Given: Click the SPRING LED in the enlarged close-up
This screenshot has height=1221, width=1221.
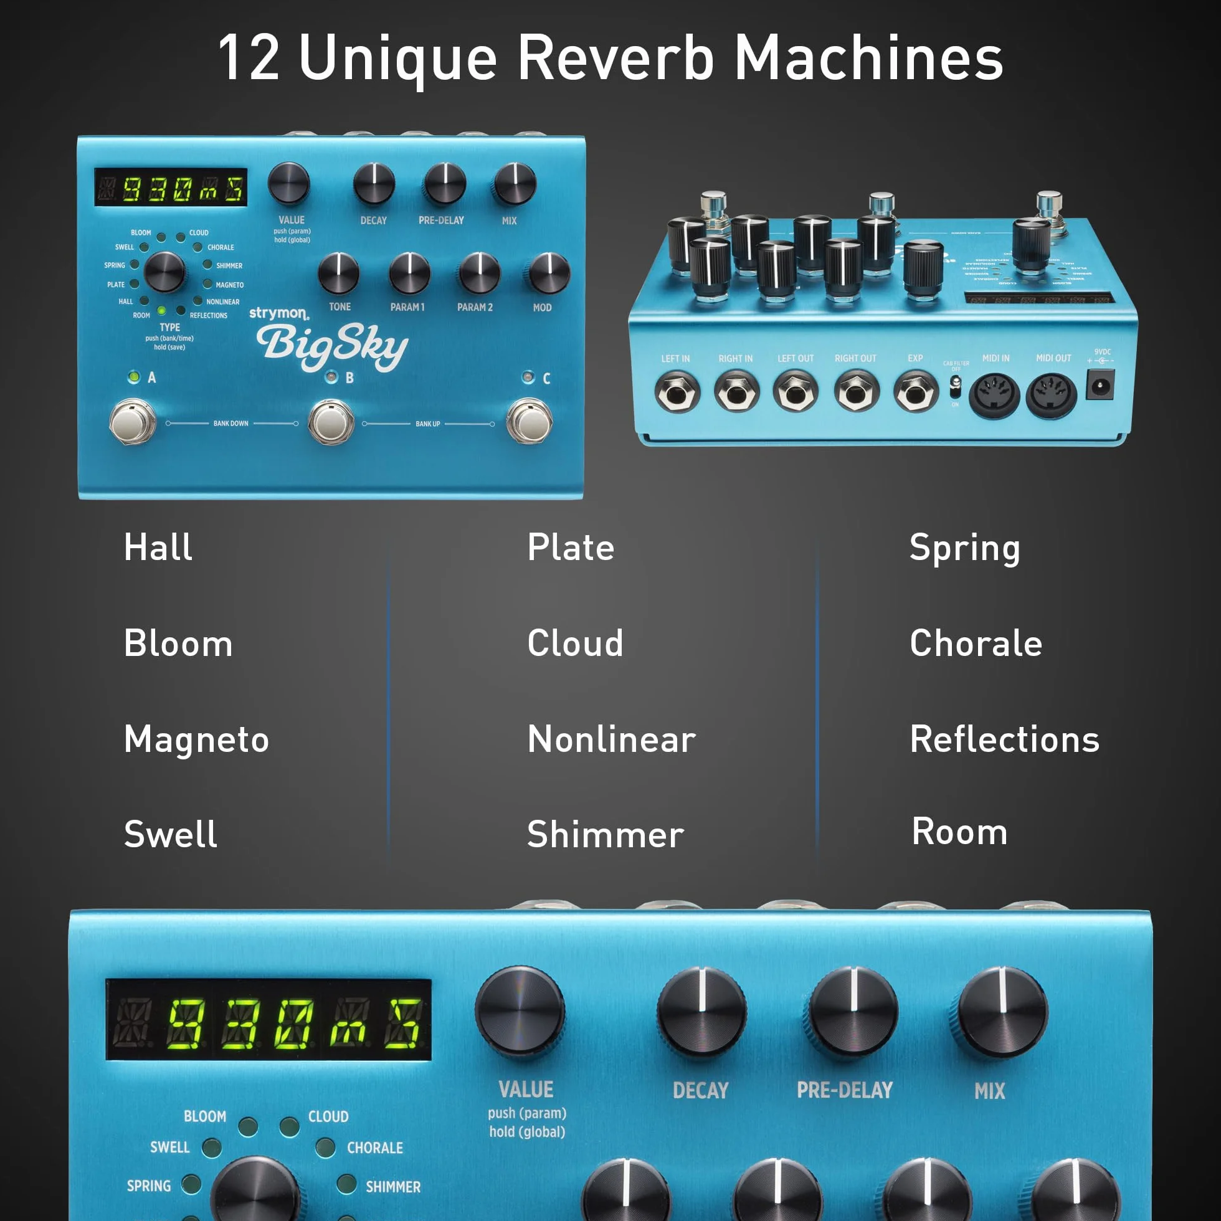Looking at the screenshot, I should (x=191, y=1184).
